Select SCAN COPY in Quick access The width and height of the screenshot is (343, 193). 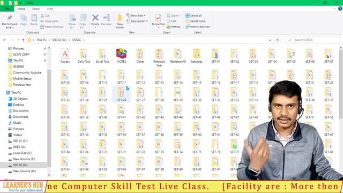21,54
